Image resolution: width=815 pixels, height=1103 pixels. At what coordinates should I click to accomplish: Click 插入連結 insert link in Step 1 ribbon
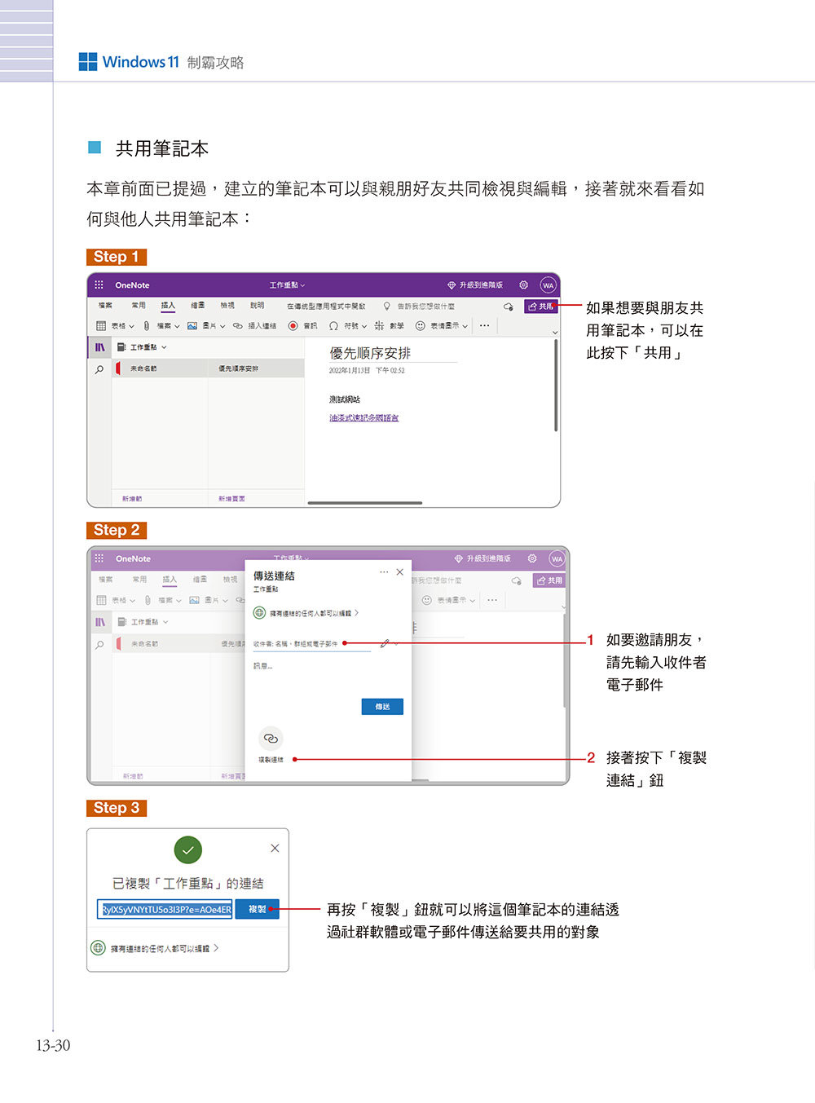click(254, 326)
